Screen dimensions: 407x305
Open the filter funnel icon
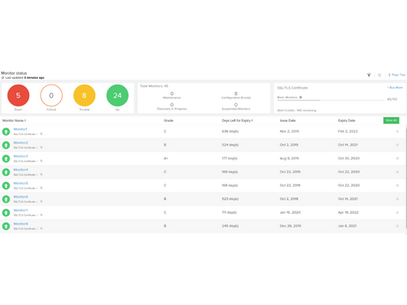pyautogui.click(x=369, y=75)
